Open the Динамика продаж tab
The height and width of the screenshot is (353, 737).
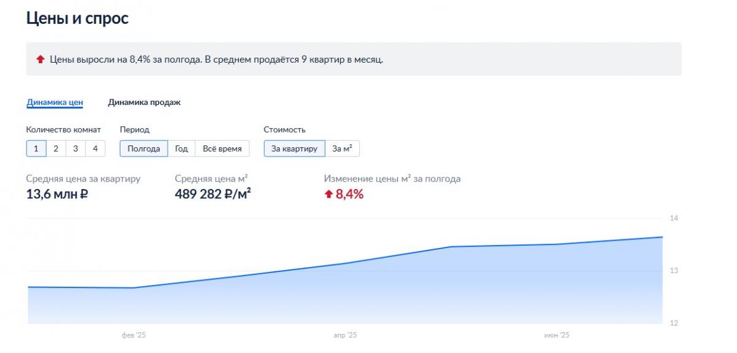144,103
